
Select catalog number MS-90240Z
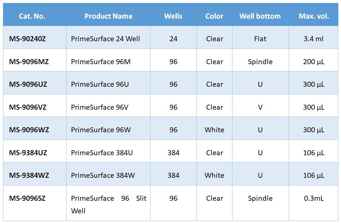point(28,39)
